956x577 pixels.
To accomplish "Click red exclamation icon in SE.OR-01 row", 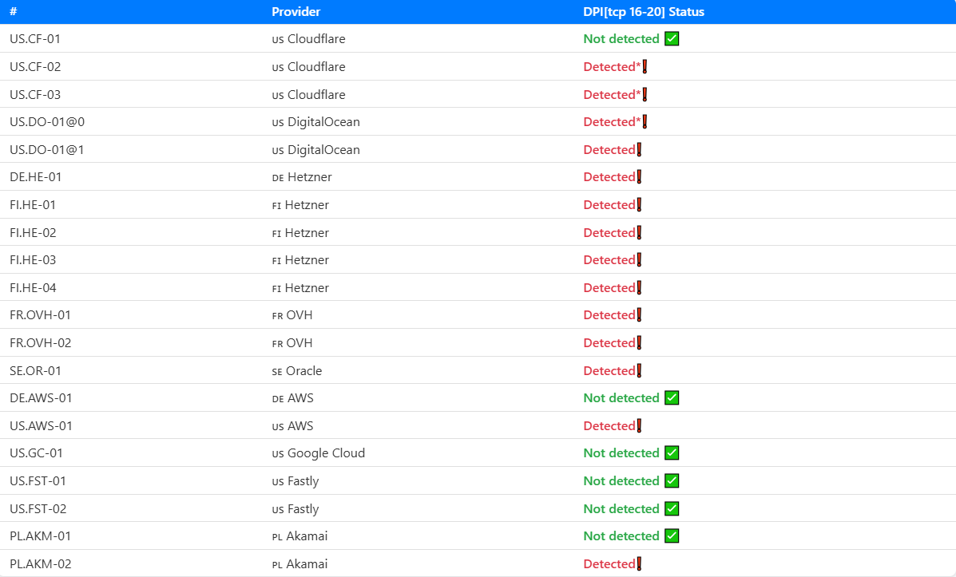I will [x=639, y=371].
